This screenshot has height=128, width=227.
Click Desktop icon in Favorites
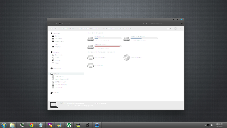(53, 36)
